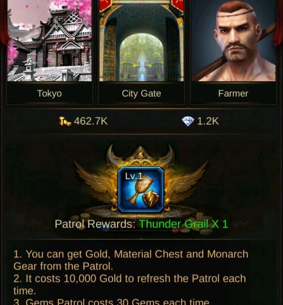Viewport: 283px width, 305px height.
Task: Select the Farmer character portrait
Action: (233, 41)
